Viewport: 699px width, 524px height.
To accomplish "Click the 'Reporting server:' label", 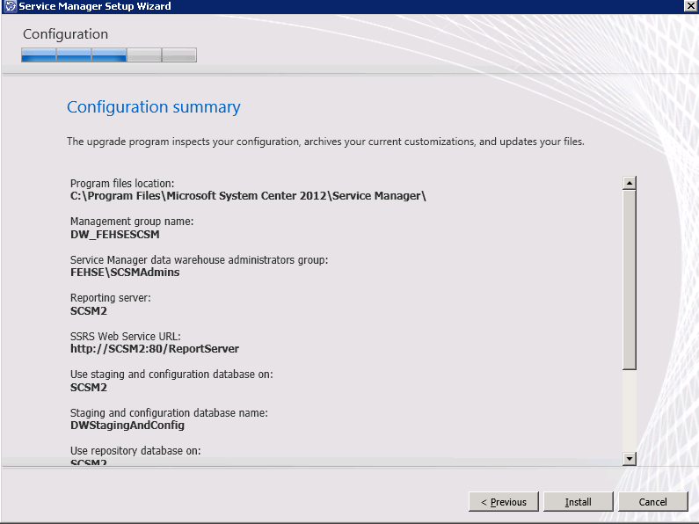I will pyautogui.click(x=111, y=298).
